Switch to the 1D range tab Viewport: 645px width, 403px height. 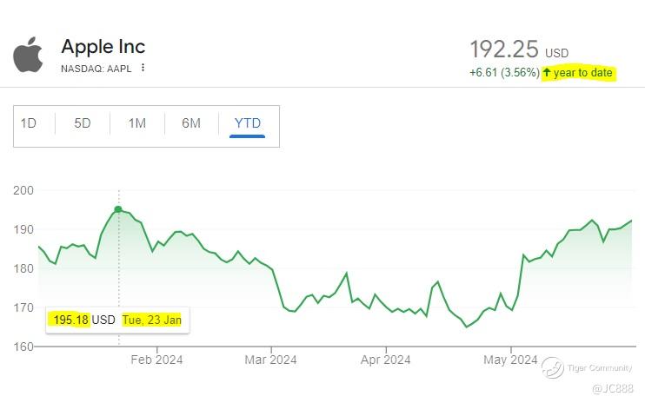29,123
